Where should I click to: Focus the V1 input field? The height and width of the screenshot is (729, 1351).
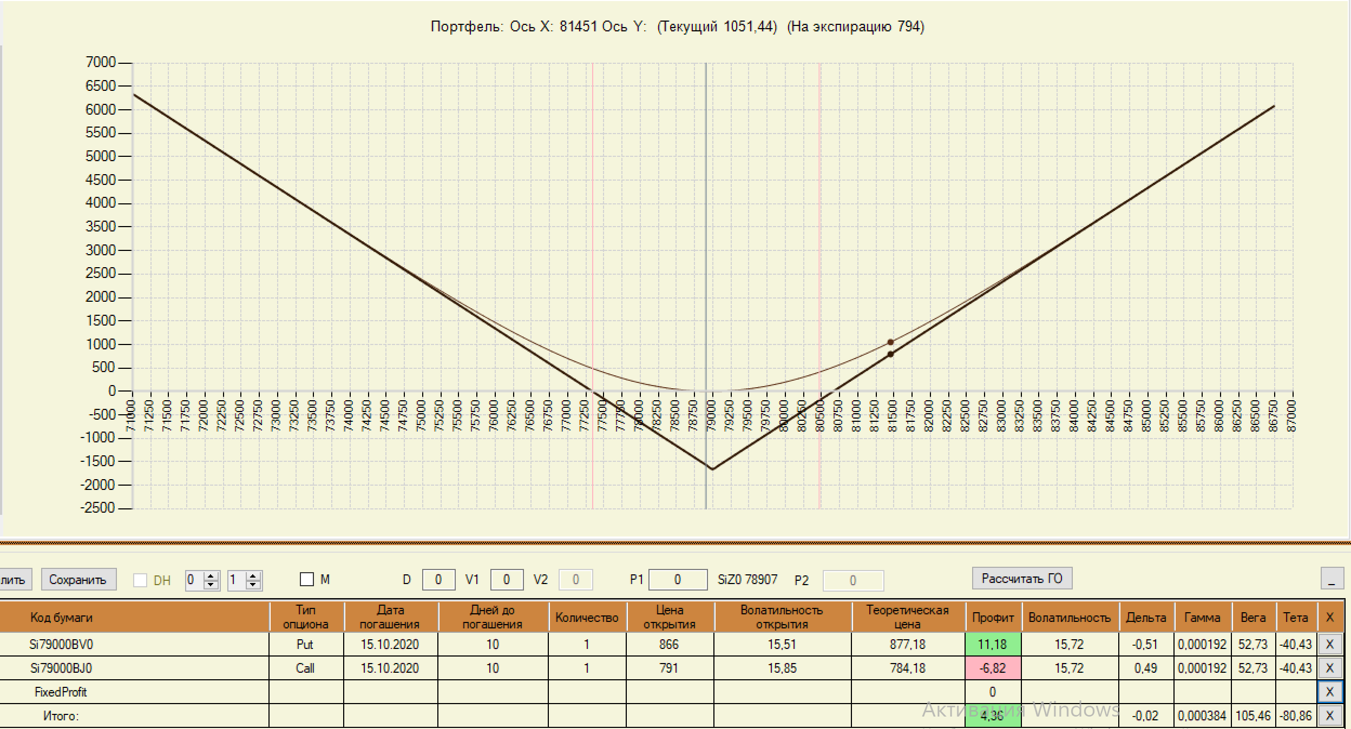pyautogui.click(x=506, y=580)
